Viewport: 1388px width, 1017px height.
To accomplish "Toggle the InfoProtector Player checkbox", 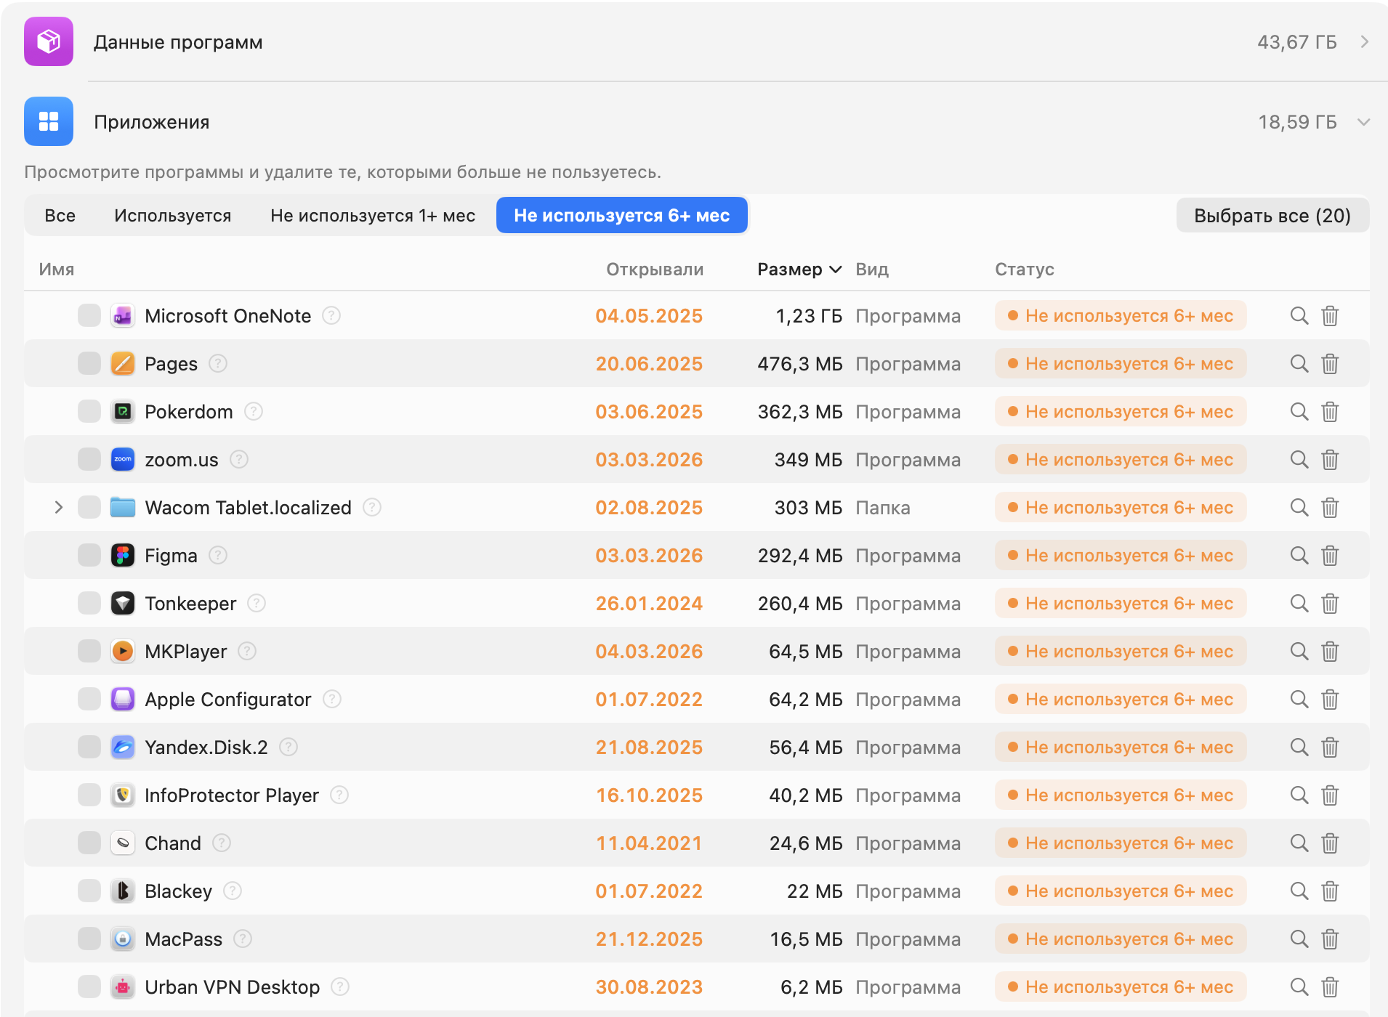I will pyautogui.click(x=89, y=795).
